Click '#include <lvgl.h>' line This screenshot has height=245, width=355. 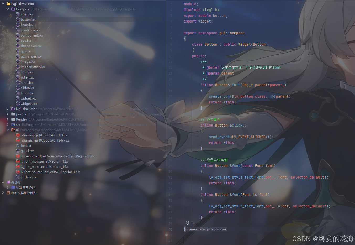(201, 10)
